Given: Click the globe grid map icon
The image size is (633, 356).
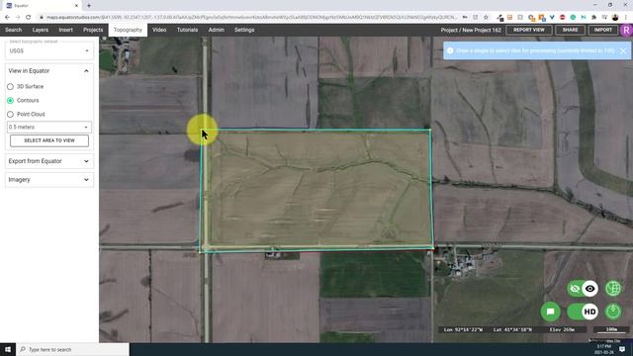Looking at the screenshot, I should point(613,289).
